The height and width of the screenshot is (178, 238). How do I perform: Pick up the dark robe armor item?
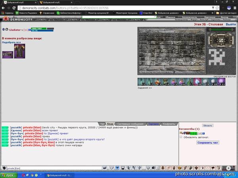click(19, 51)
